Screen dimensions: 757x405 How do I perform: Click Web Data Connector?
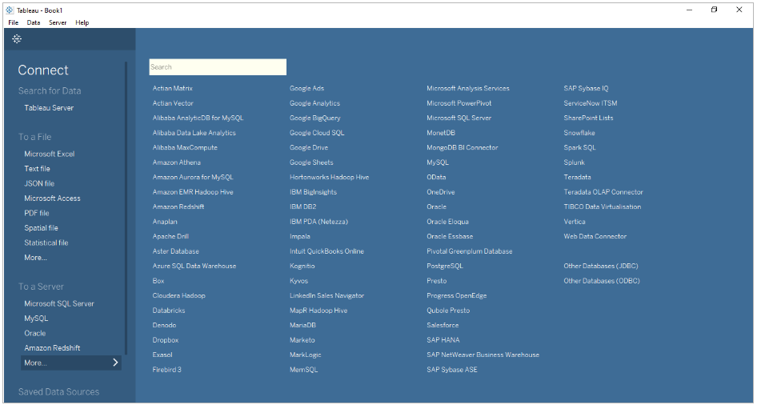(x=595, y=236)
